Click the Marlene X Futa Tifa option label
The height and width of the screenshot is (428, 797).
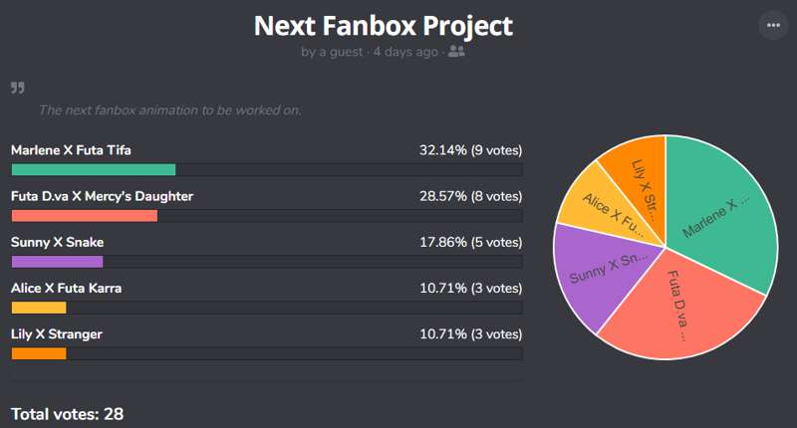[71, 150]
